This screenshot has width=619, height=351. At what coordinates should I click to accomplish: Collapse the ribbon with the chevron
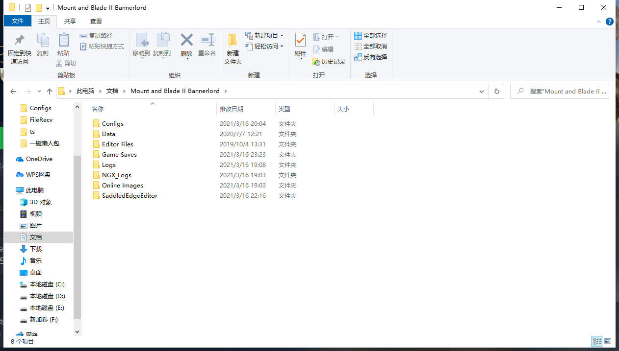coord(598,22)
